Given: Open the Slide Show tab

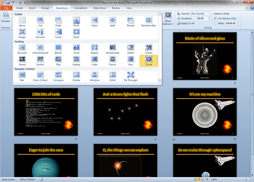Looking at the screenshot, I should click(100, 8).
